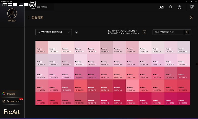The image size is (198, 119).
Task: Select Pantone 13-2801 TCX swatch
Action: point(93,47)
